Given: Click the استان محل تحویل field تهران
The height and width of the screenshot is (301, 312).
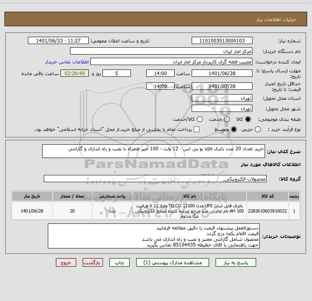Looking at the screenshot, I should point(222,98).
